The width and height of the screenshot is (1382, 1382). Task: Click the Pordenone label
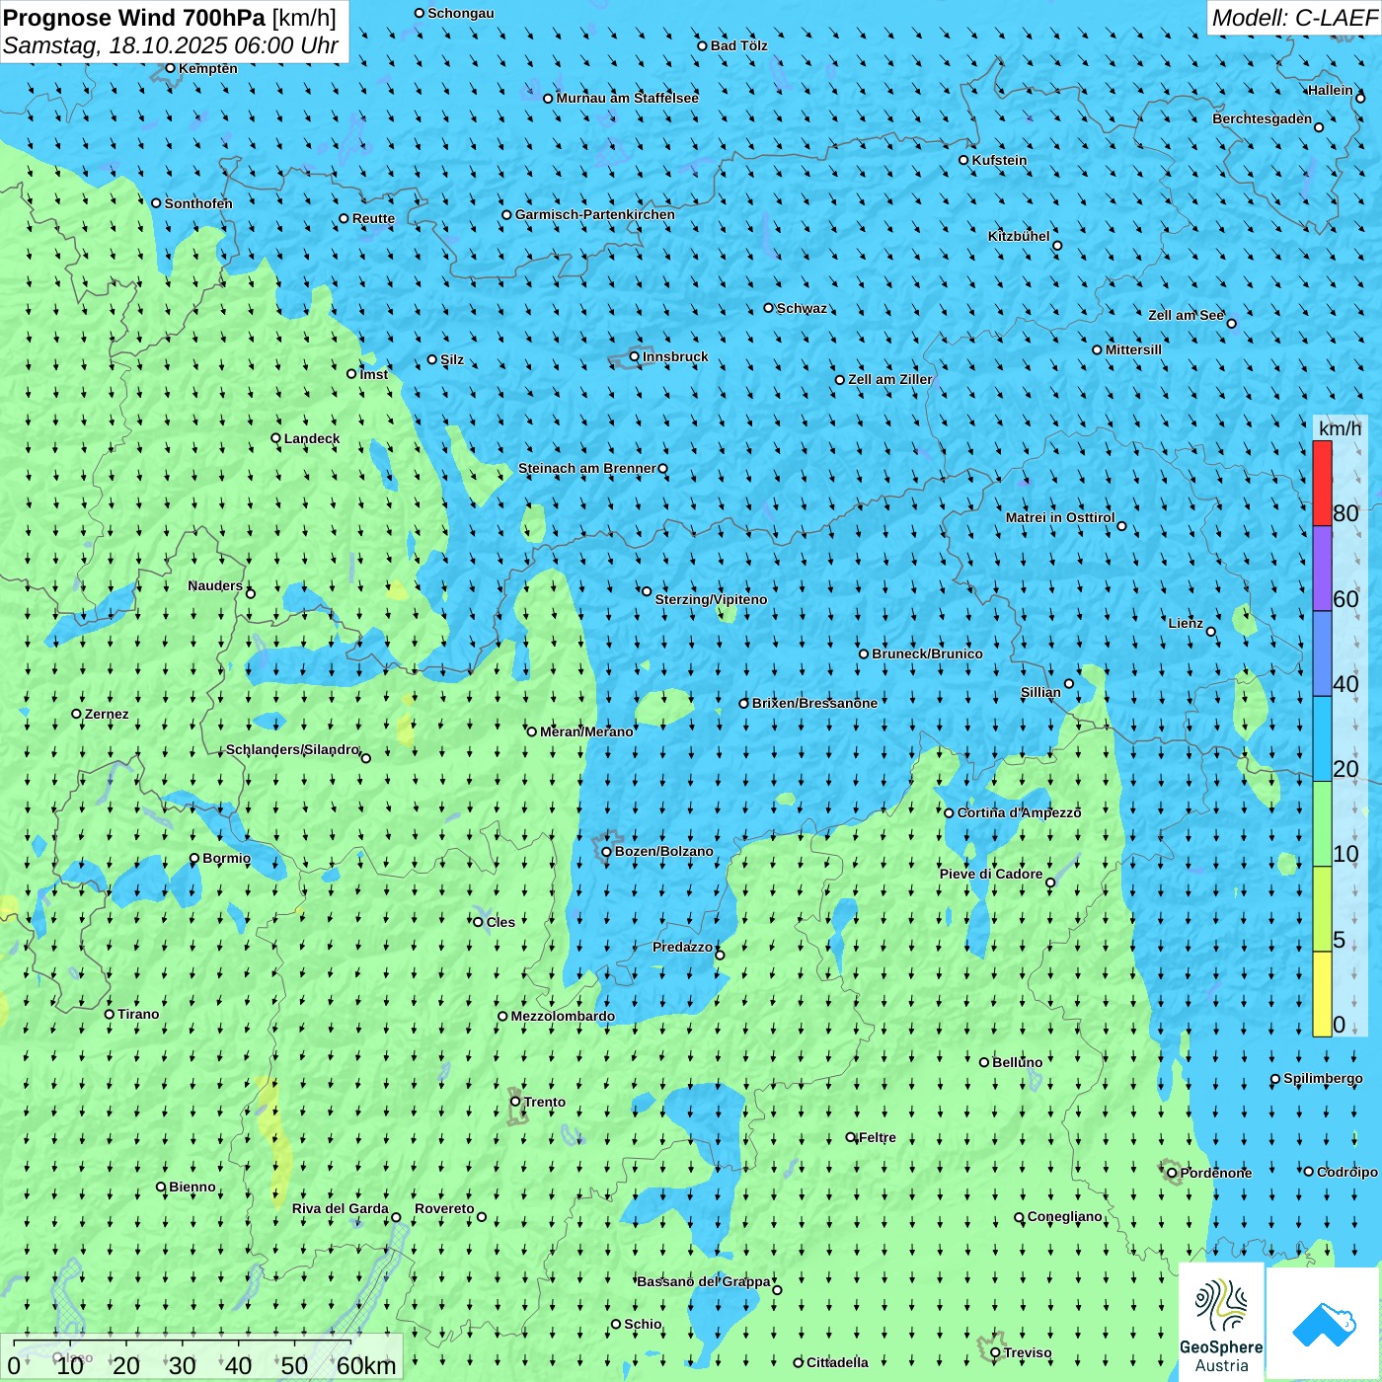tap(1216, 1173)
